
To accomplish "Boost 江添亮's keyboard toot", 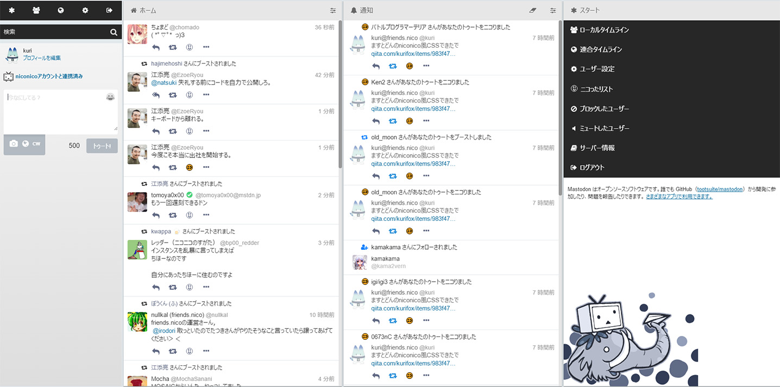I will click(x=173, y=131).
